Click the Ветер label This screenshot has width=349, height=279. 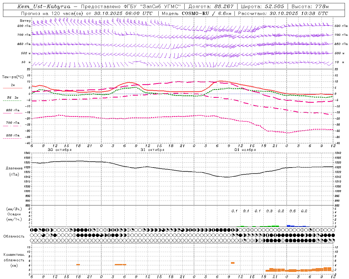pos(25,21)
